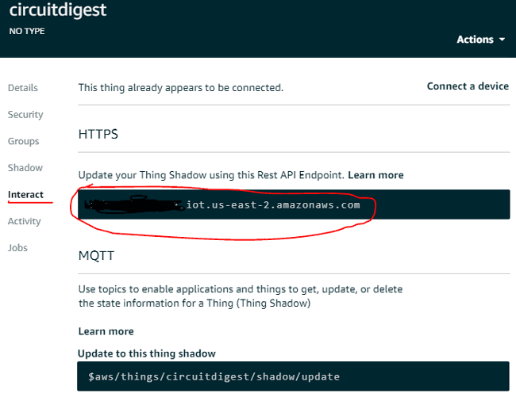The height and width of the screenshot is (397, 516).
Task: Click the shadow update MQTT topic field
Action: pos(293,376)
